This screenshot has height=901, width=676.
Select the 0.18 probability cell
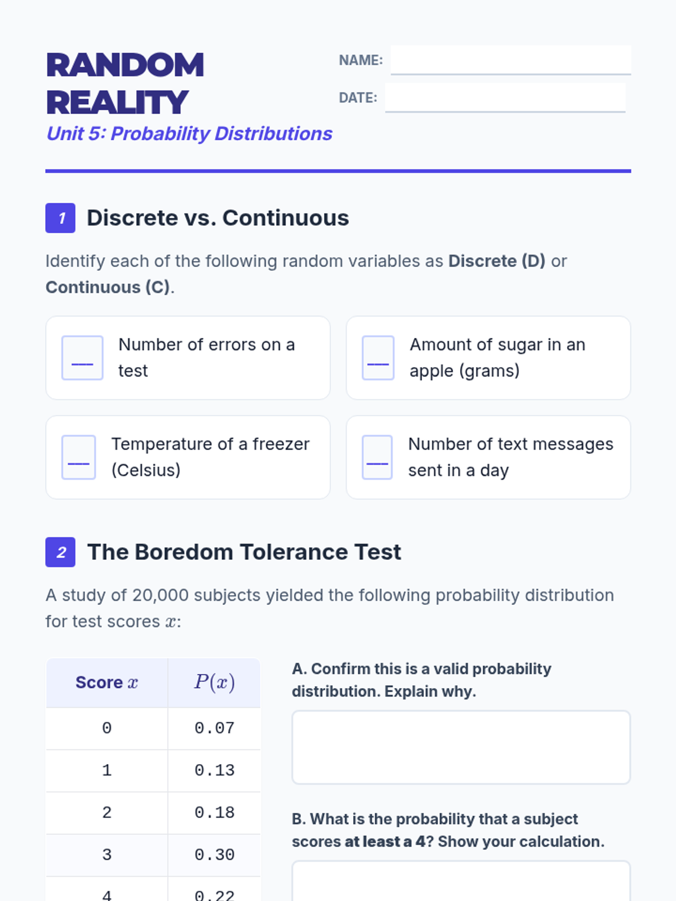point(214,813)
